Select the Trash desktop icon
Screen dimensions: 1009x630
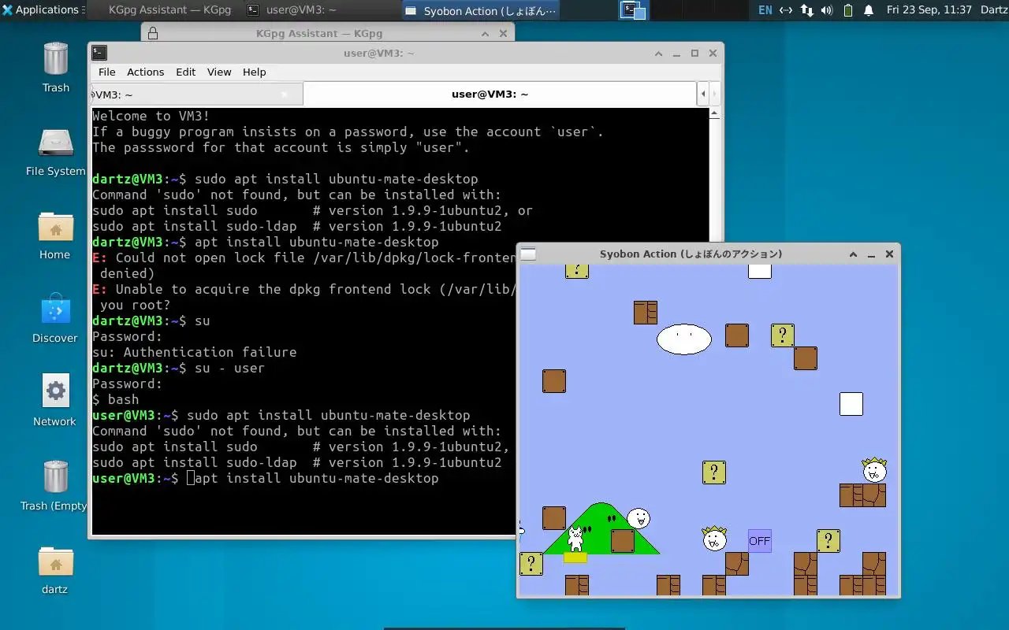(56, 66)
